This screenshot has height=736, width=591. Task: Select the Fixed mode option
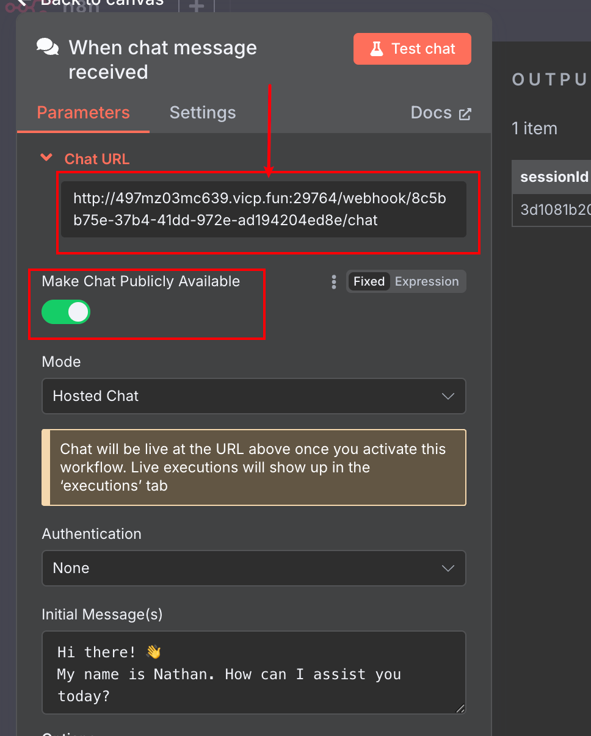369,282
